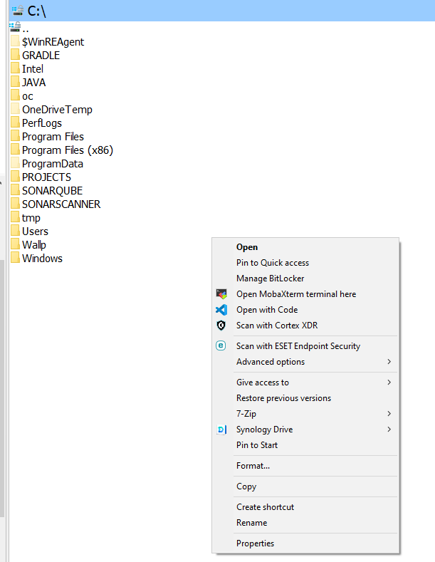This screenshot has height=562, width=435.
Task: Open the 7-Zip menu entry
Action: pyautogui.click(x=305, y=414)
